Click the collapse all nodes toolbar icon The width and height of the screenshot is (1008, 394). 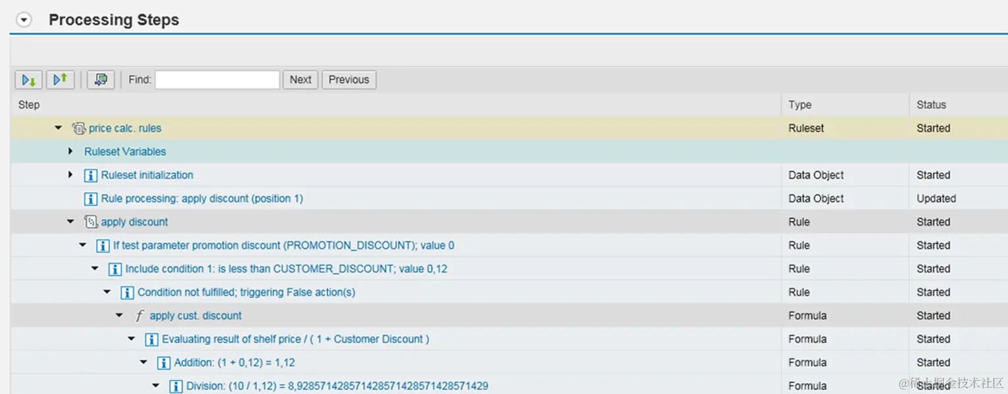[x=61, y=80]
